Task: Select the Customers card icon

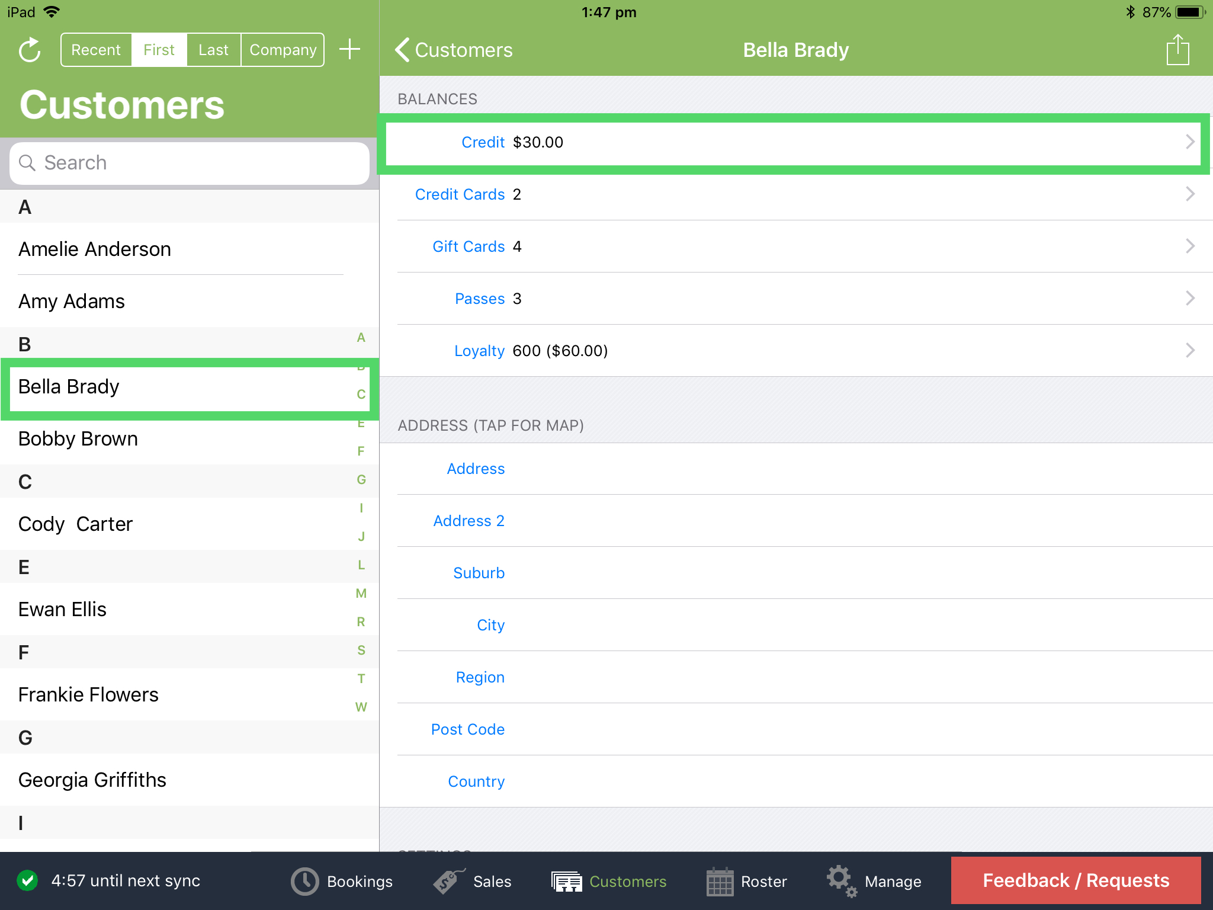Action: 567,881
